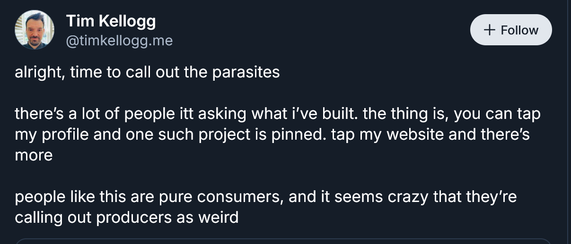571x244 pixels.
Task: Click the line starting "my profile and one such"
Action: [x=272, y=135]
